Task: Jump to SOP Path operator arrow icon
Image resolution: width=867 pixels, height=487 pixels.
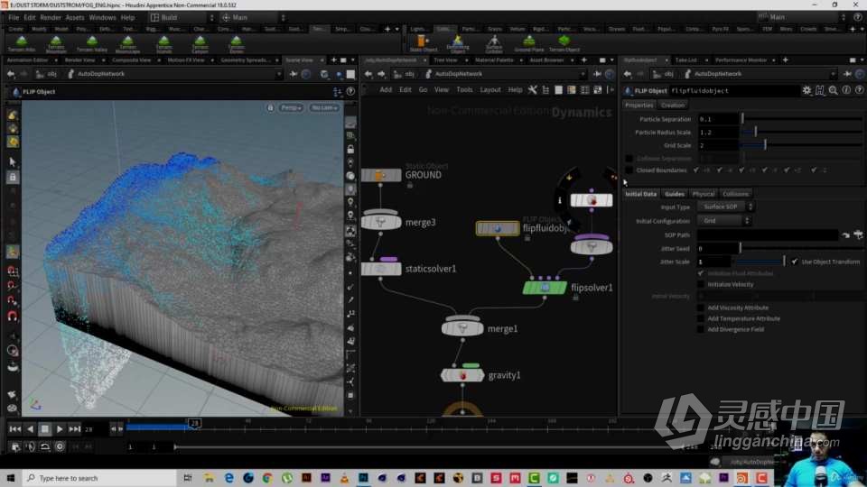Action: click(x=845, y=234)
